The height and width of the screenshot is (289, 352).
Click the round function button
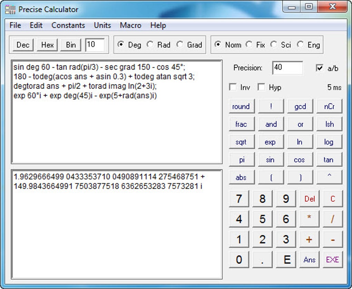click(x=242, y=106)
